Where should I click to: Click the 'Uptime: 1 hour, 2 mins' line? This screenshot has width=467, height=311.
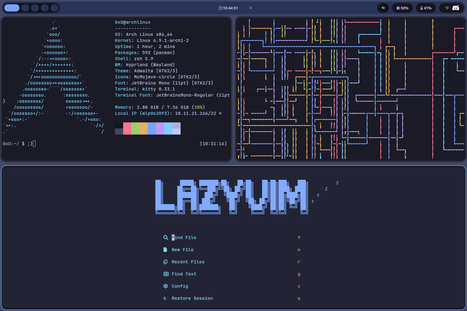[145, 46]
